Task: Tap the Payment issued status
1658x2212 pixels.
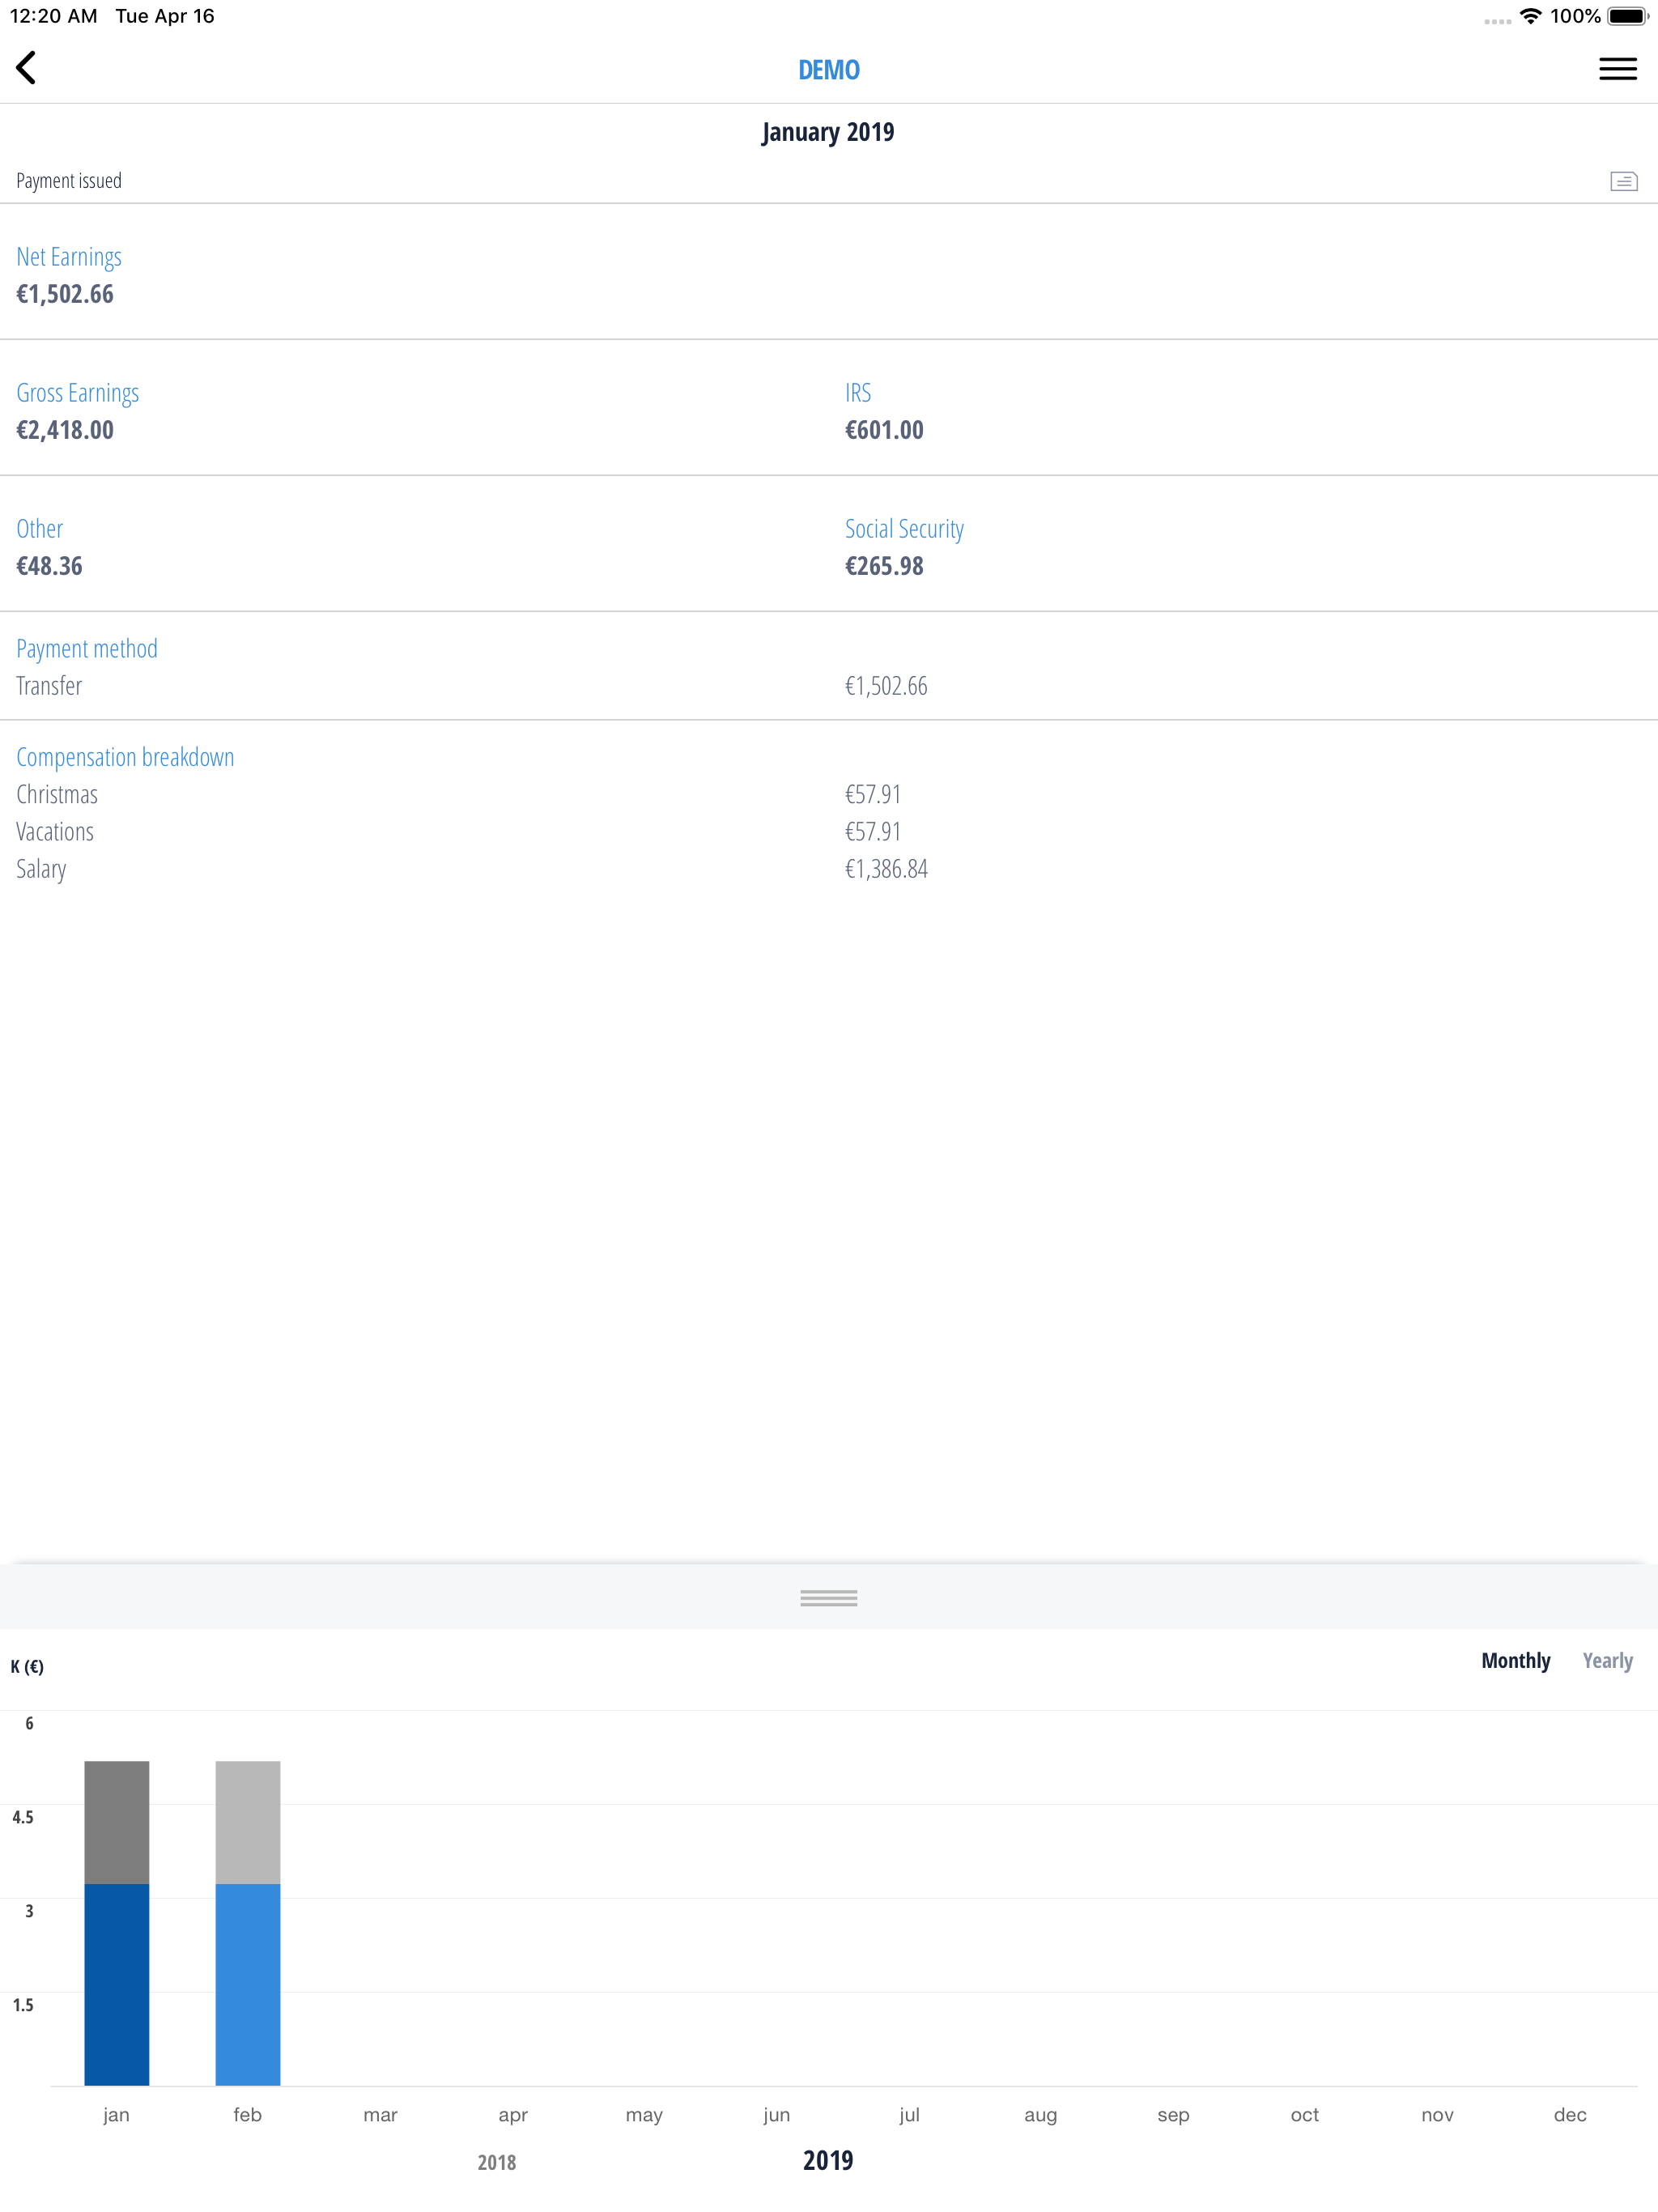Action: [x=69, y=181]
